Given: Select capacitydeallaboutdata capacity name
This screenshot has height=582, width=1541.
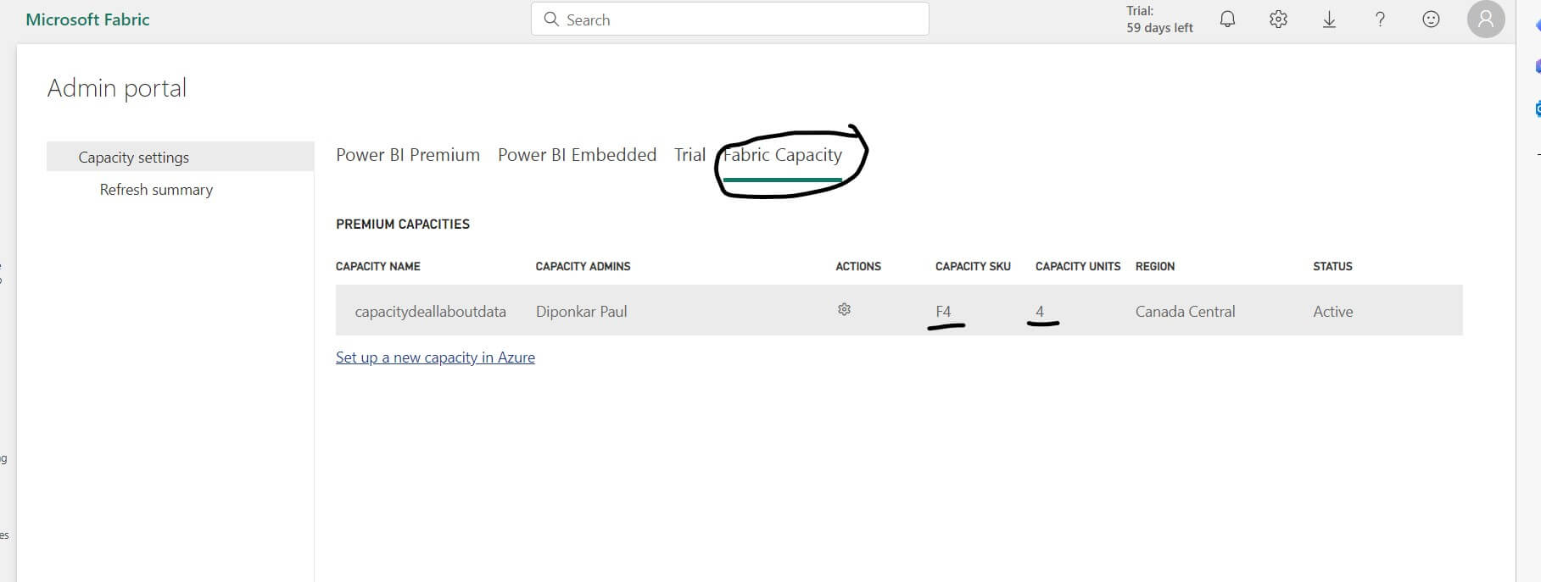Looking at the screenshot, I should point(430,312).
